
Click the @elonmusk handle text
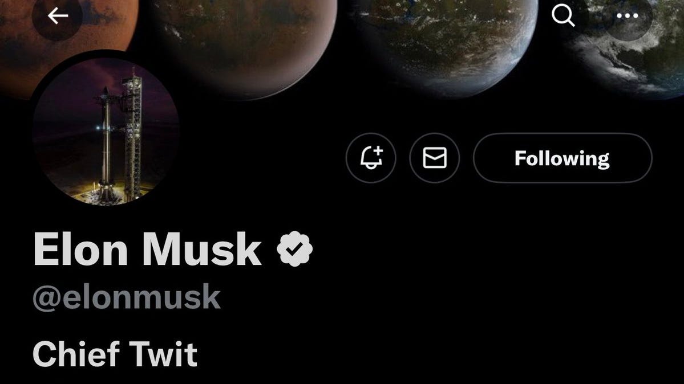(127, 297)
